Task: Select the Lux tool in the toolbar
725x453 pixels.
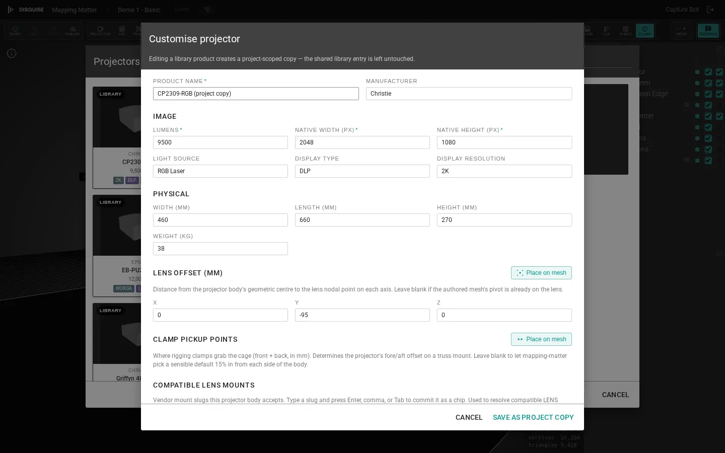Action: tap(606, 31)
